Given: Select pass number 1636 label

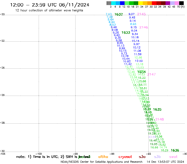Looking at the screenshot, I should [175, 150].
